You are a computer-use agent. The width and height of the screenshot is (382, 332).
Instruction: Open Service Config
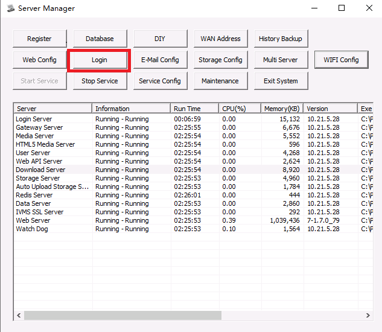[161, 81]
